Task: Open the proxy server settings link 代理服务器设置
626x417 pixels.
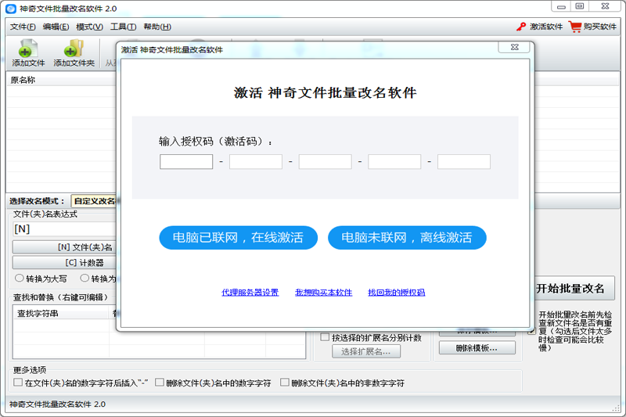Action: (250, 293)
